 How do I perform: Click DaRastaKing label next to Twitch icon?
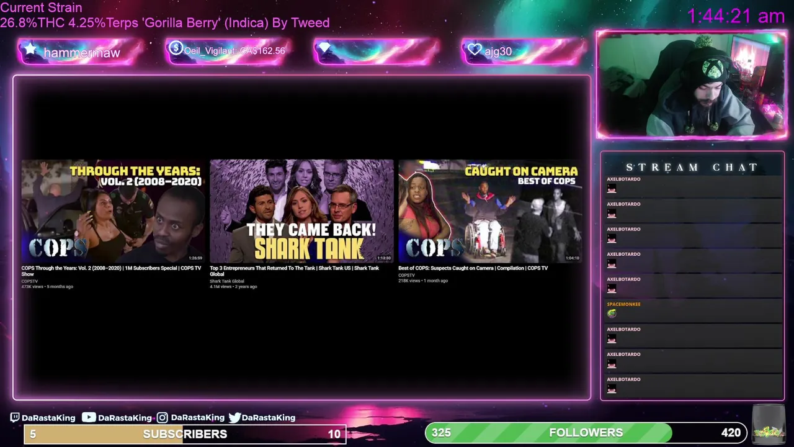[x=48, y=418]
